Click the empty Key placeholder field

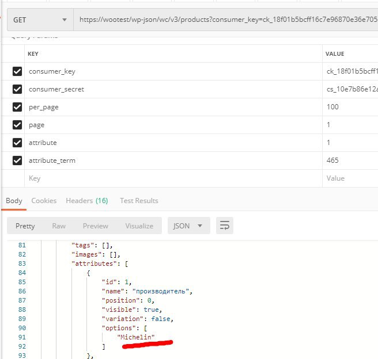[x=173, y=178]
